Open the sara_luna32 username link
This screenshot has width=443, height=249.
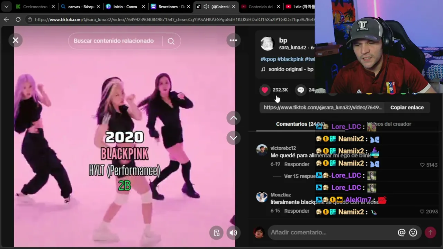tap(293, 48)
